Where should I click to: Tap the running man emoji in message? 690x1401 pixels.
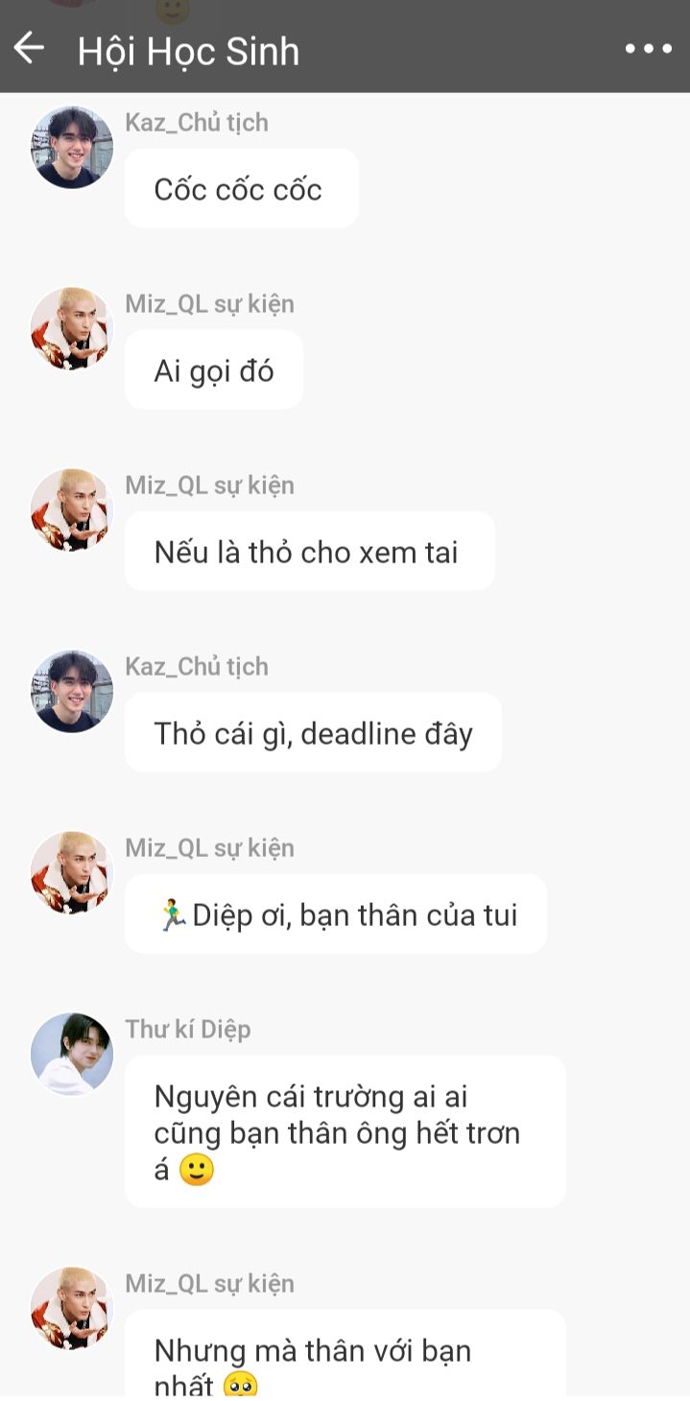(173, 914)
